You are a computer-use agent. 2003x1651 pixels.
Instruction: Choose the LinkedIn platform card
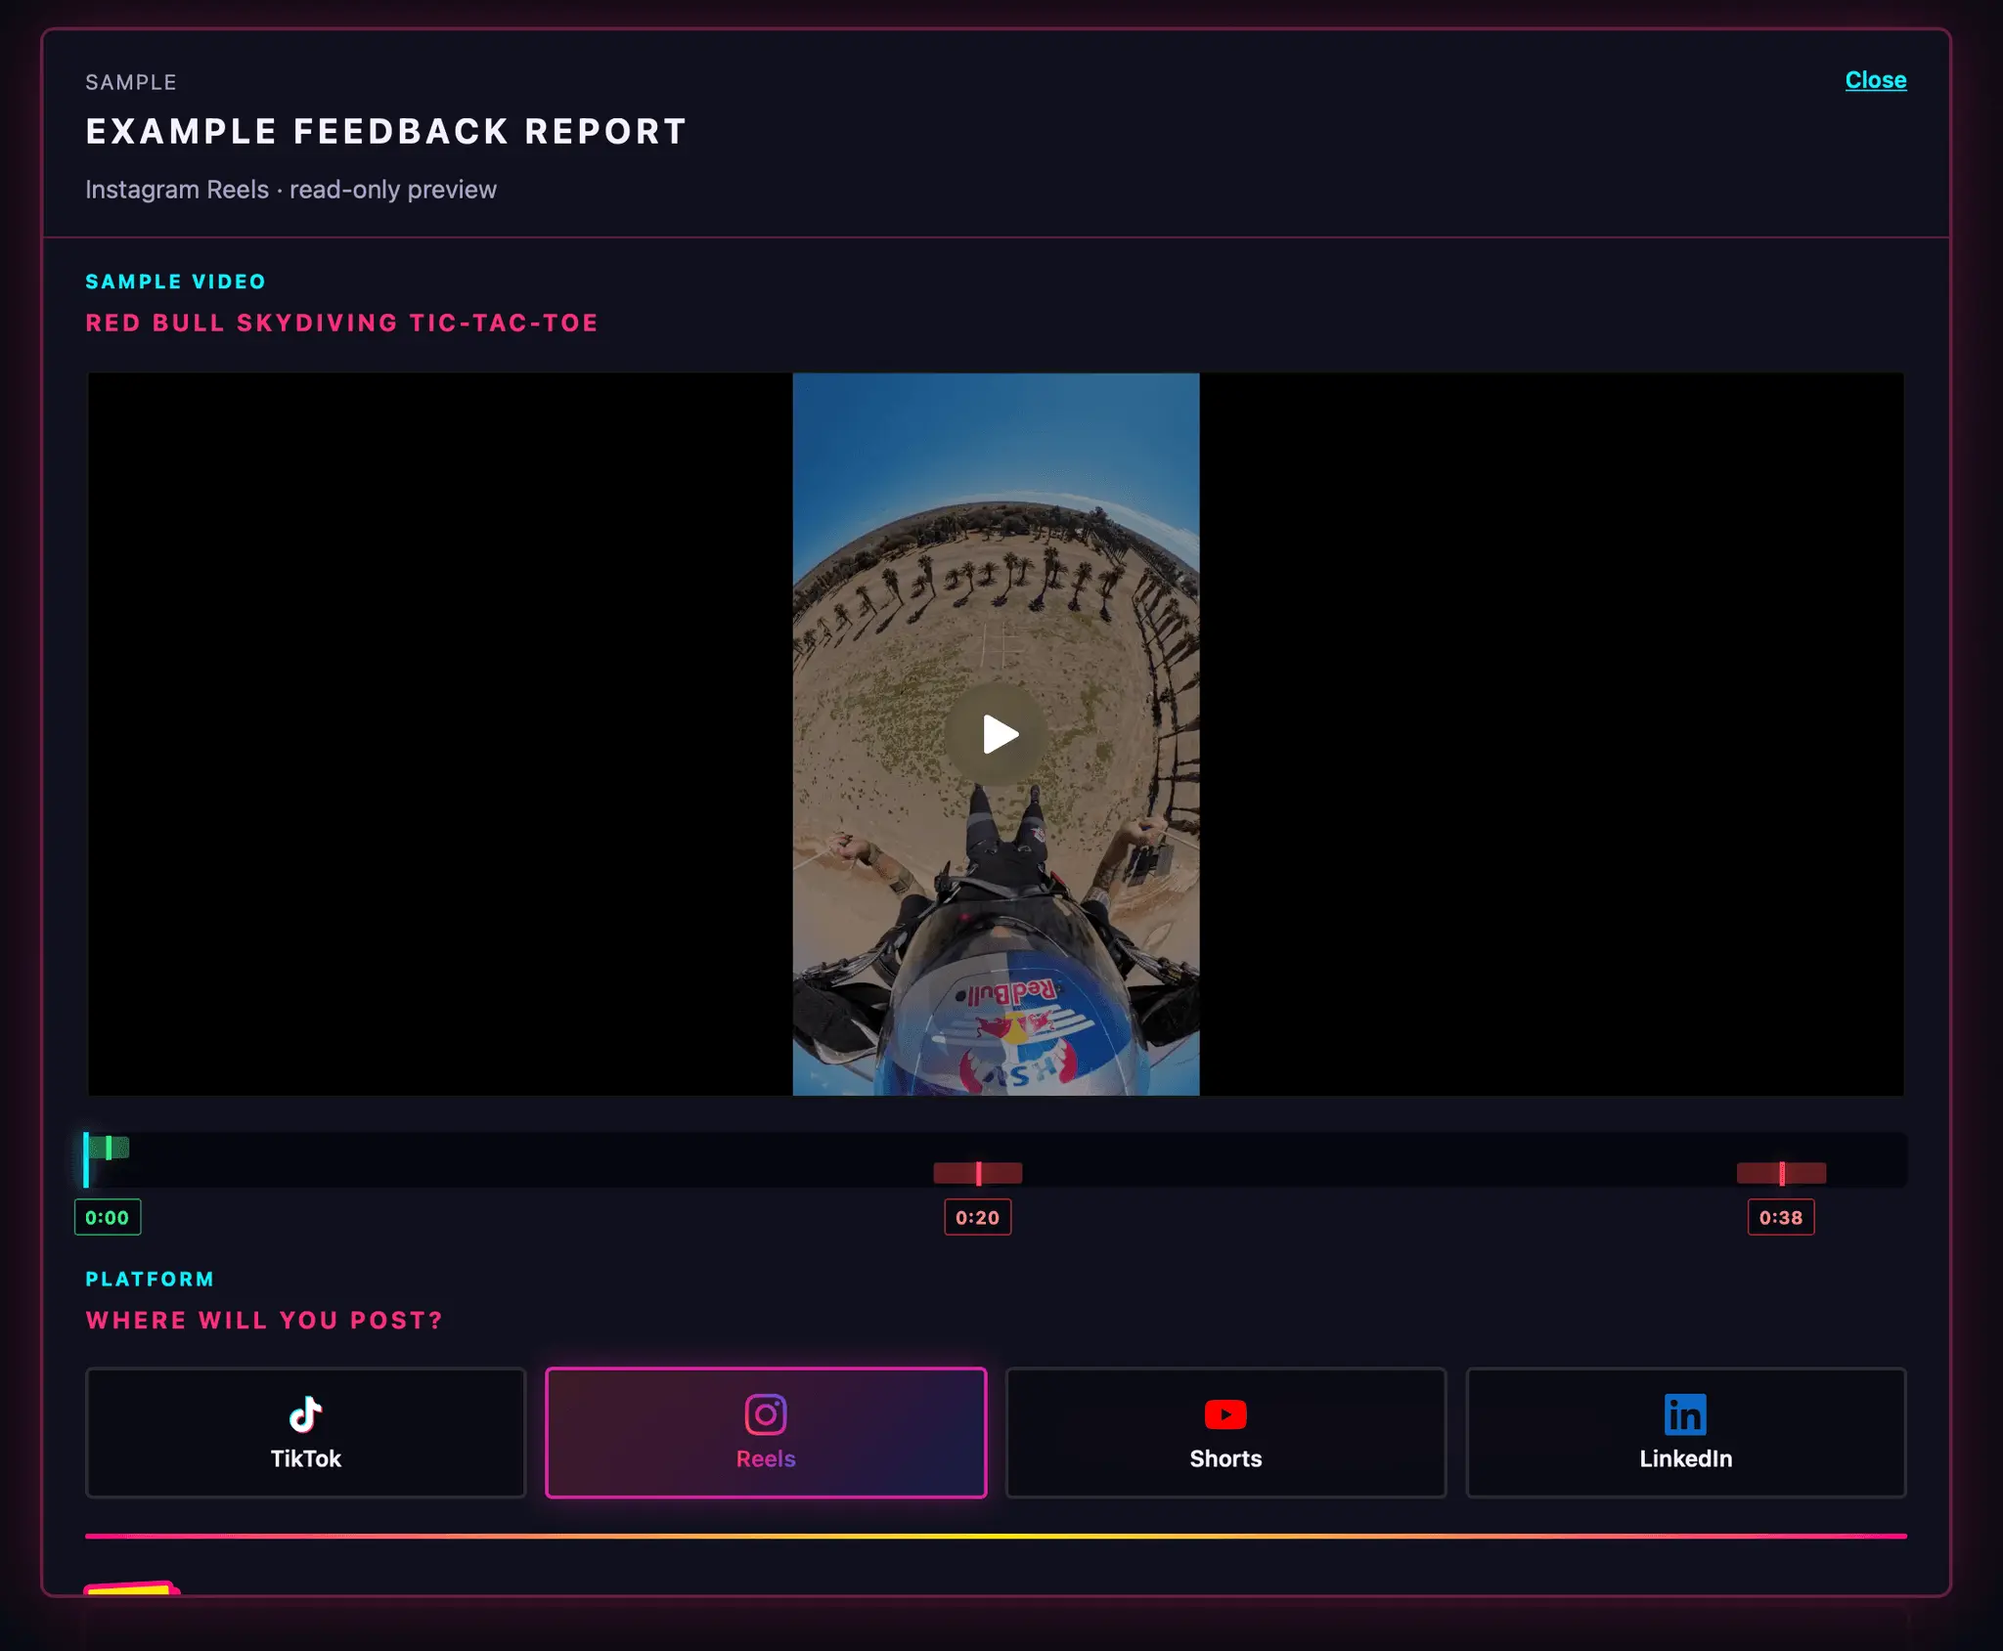[1686, 1432]
